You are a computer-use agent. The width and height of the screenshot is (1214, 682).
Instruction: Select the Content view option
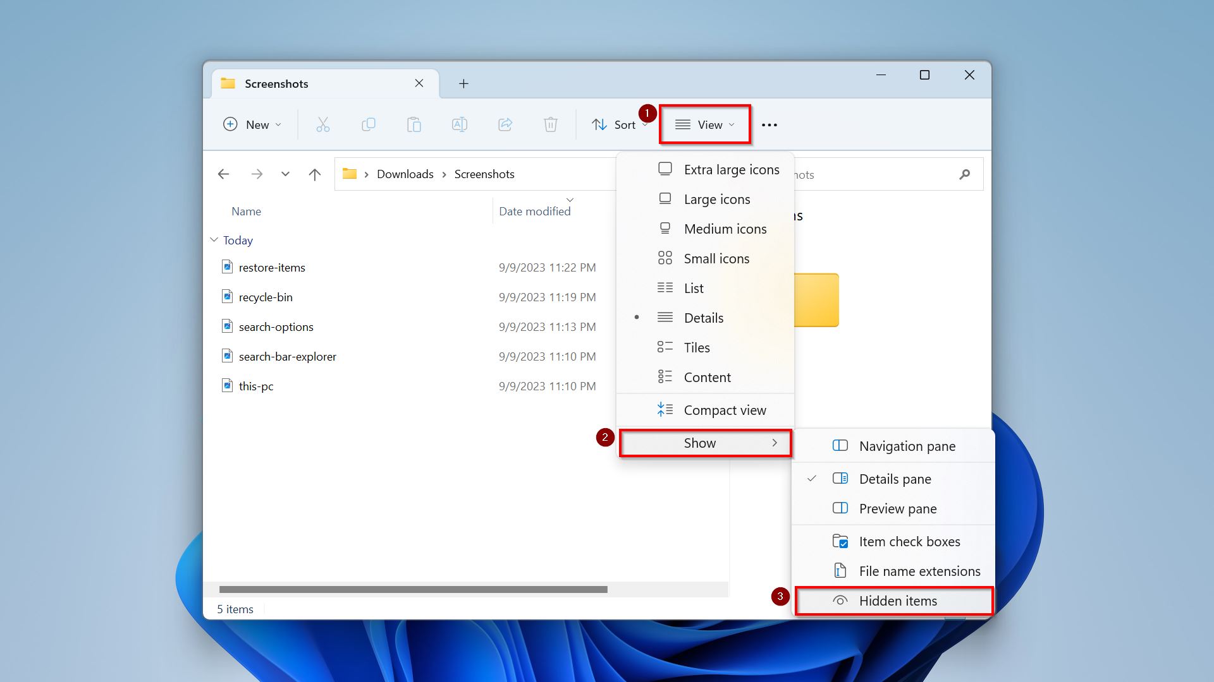[x=707, y=376]
